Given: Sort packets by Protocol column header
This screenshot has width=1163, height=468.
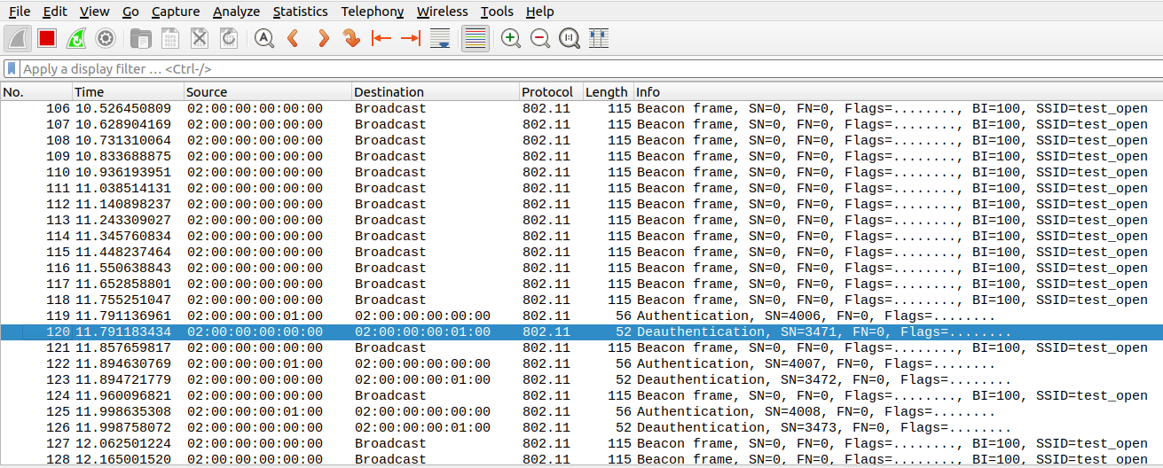Looking at the screenshot, I should [547, 92].
